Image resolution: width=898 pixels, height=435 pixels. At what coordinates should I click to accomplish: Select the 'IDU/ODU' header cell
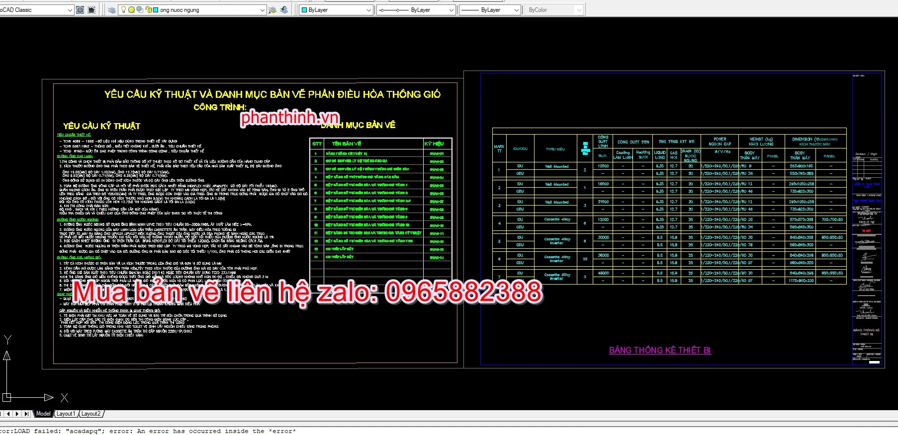(520, 148)
